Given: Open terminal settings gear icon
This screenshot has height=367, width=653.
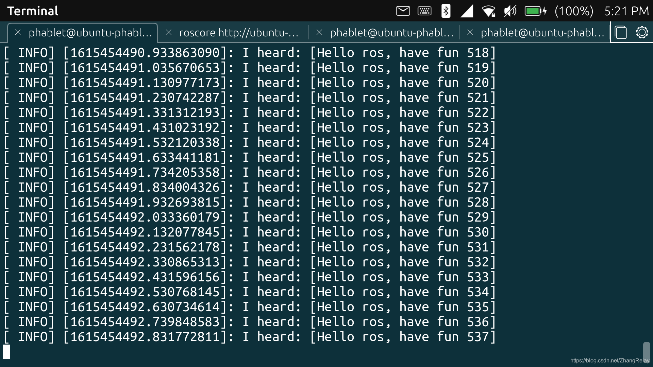Looking at the screenshot, I should [x=642, y=33].
